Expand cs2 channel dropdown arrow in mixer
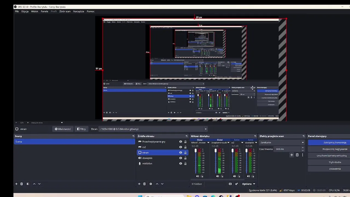350x197 pixels. [242, 143]
